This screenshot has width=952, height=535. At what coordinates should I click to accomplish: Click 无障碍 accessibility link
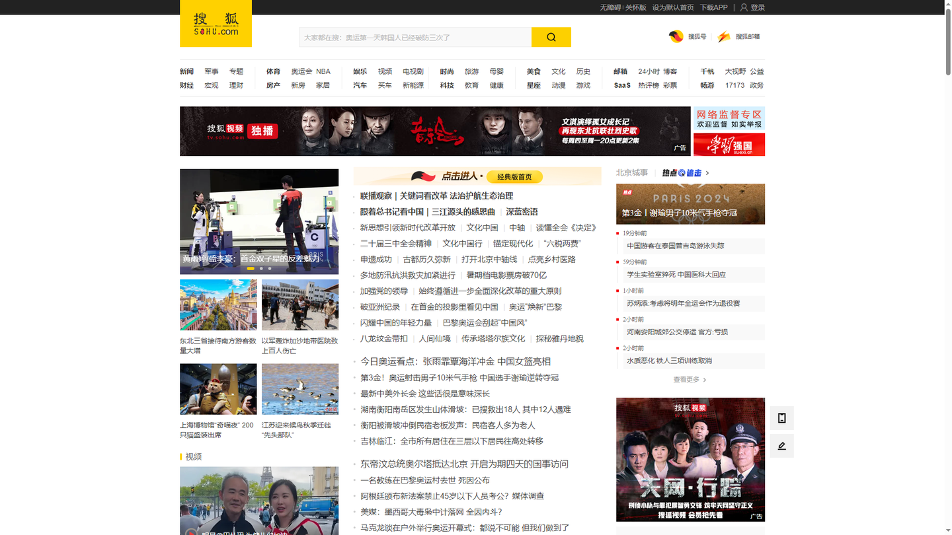(x=611, y=7)
